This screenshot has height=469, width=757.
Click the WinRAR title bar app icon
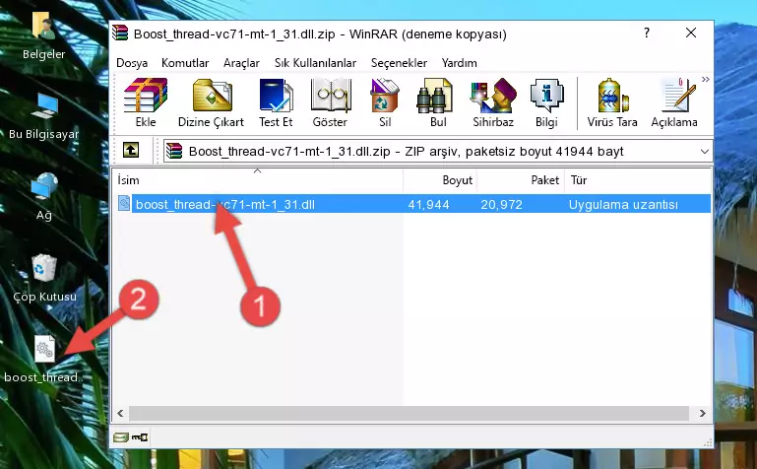120,33
